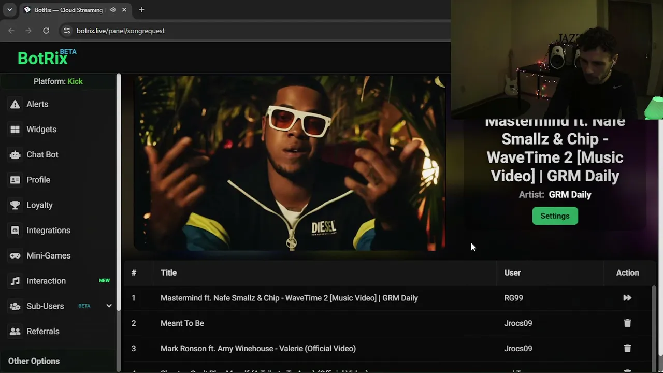
Task: Delete the Mark Ronson Valerie song
Action: click(x=627, y=349)
